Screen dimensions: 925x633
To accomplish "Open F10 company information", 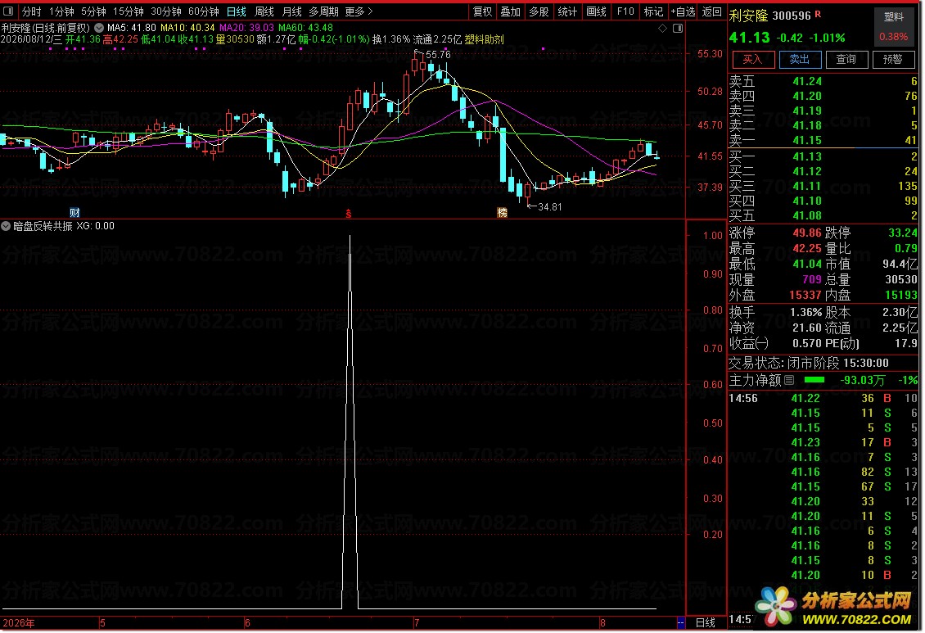I will [x=625, y=11].
